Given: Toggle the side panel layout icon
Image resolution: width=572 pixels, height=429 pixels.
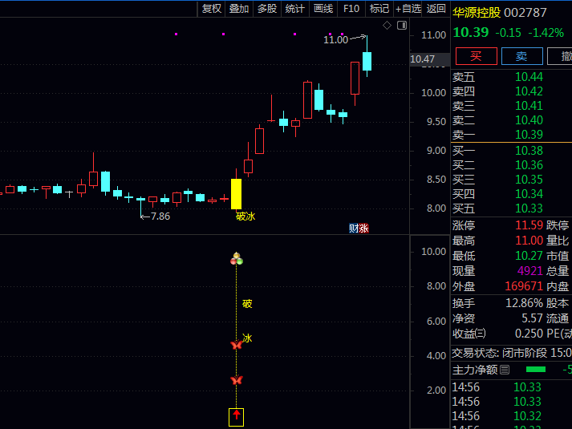Looking at the screenshot, I should 402,25.
